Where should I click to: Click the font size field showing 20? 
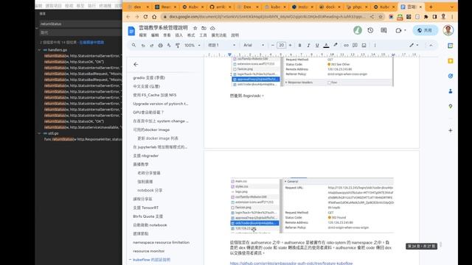[x=281, y=46]
